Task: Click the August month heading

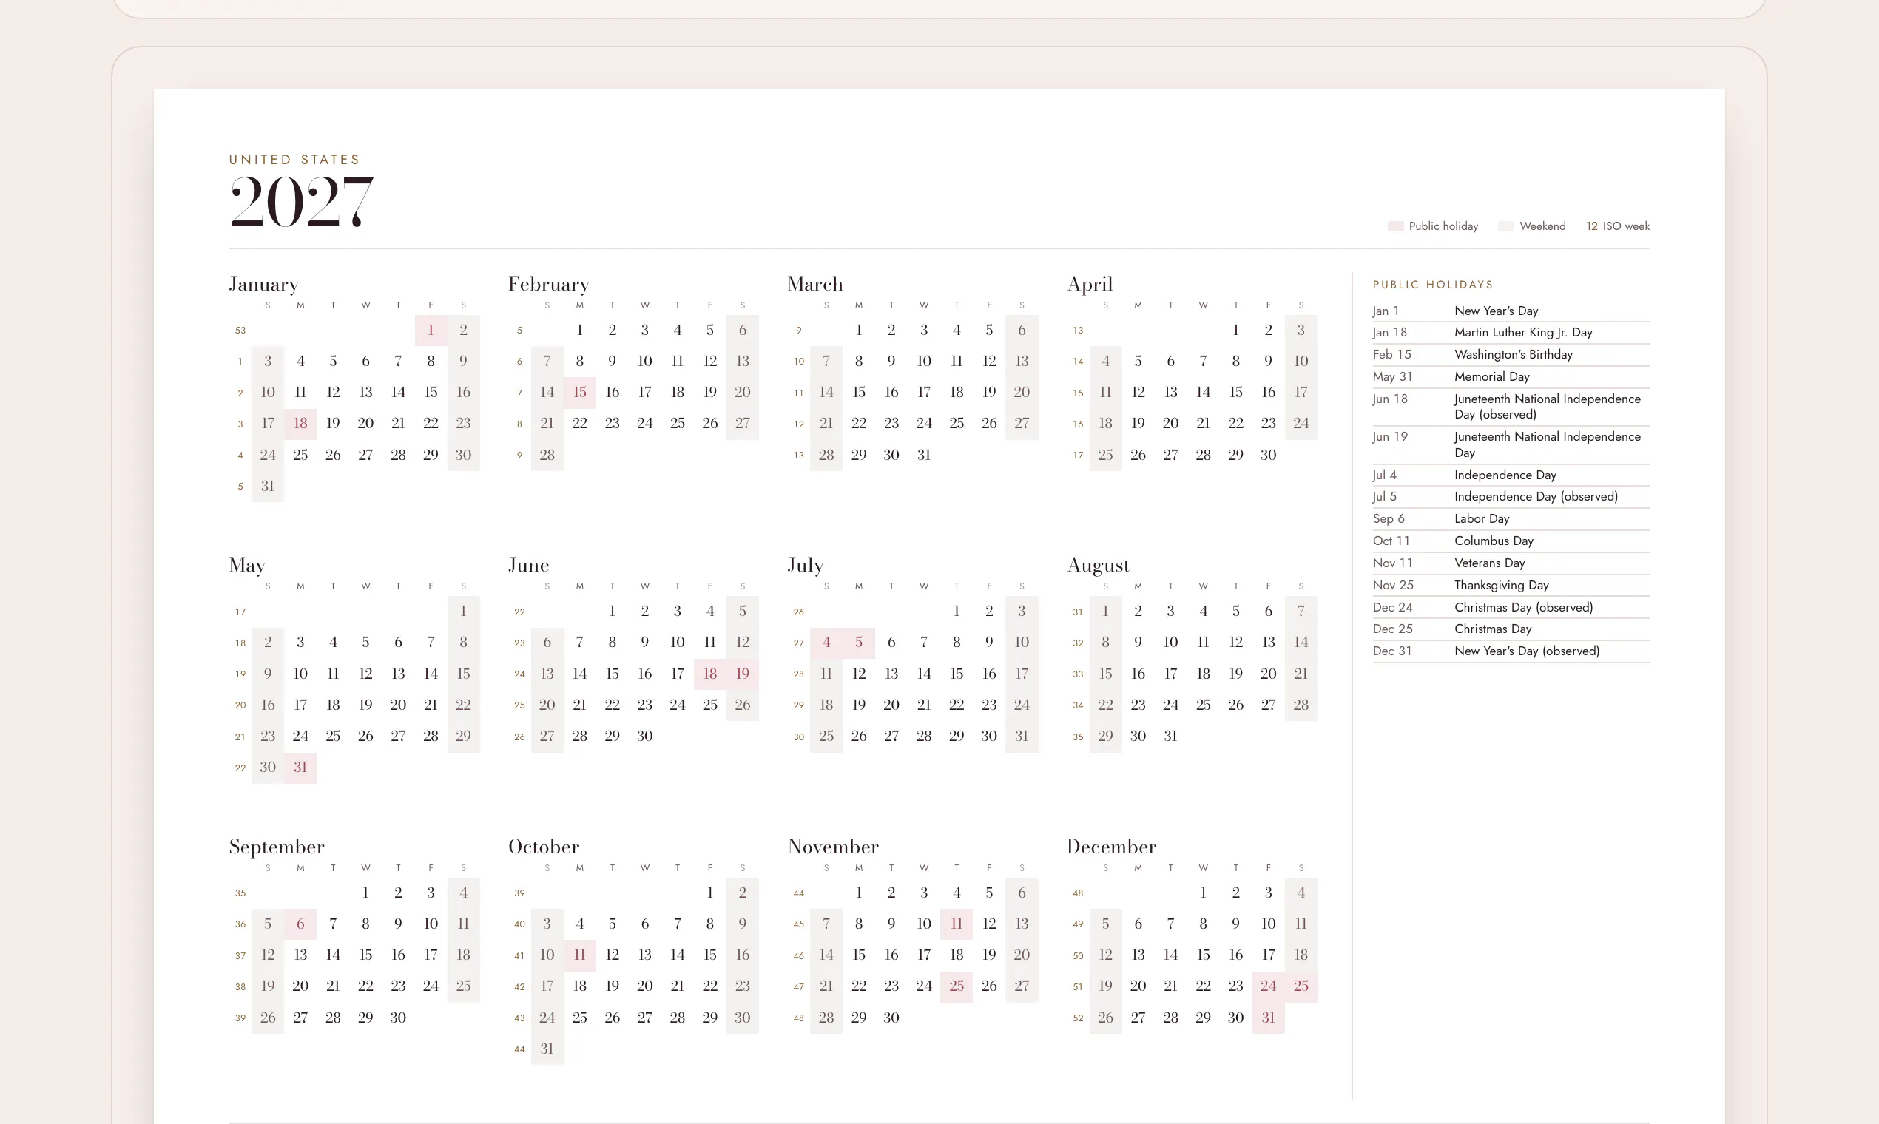Action: 1098,565
